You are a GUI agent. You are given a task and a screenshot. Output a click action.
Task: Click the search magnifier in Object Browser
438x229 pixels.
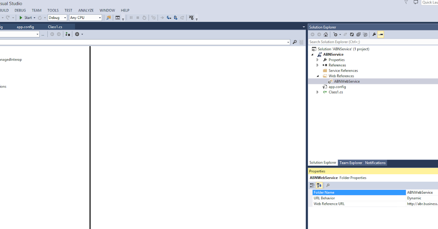tap(295, 42)
